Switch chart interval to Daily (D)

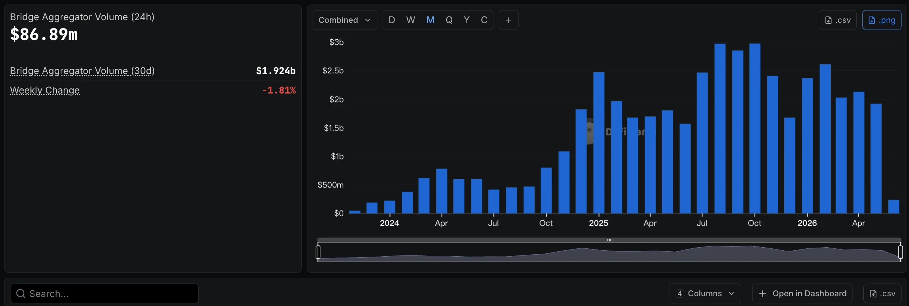click(x=392, y=20)
